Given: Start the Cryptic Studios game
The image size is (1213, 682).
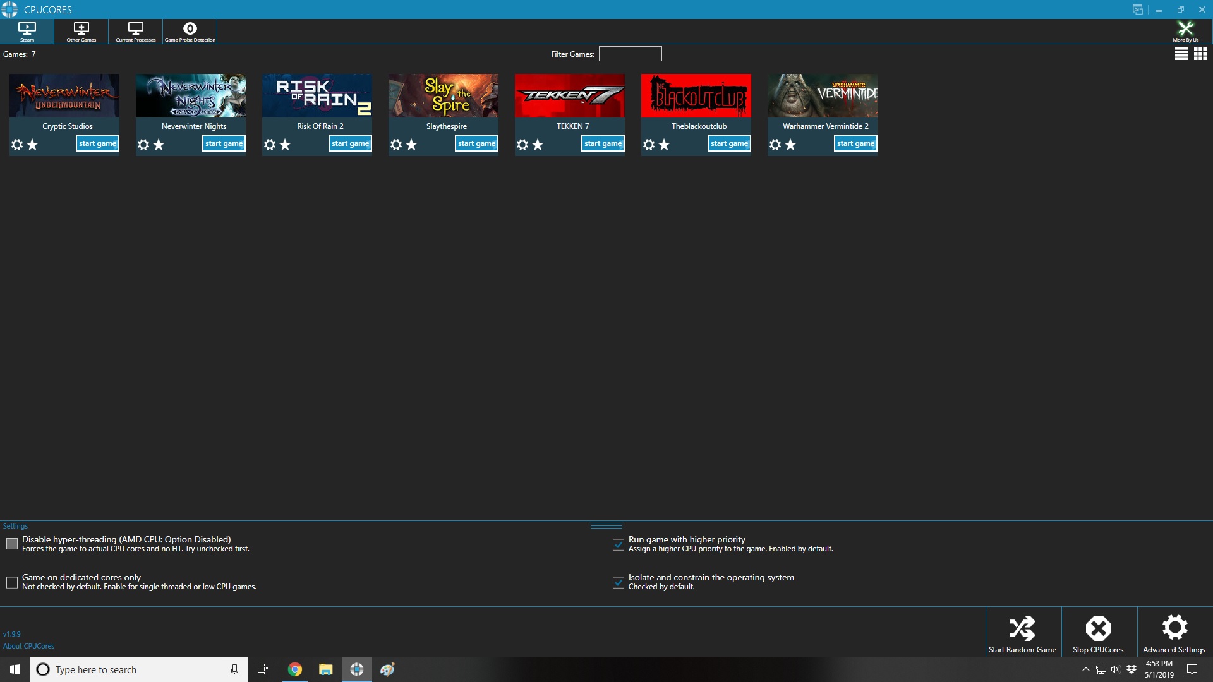Looking at the screenshot, I should [98, 143].
